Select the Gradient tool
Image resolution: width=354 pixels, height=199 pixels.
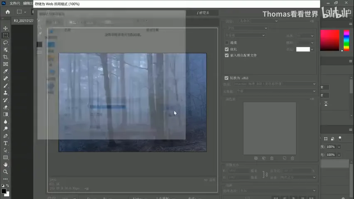[x=5, y=114]
